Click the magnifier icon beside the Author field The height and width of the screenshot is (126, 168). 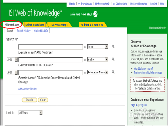point(113,59)
